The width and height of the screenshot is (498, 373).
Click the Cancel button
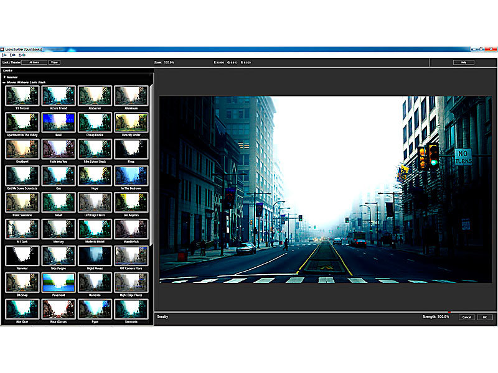[x=466, y=317]
